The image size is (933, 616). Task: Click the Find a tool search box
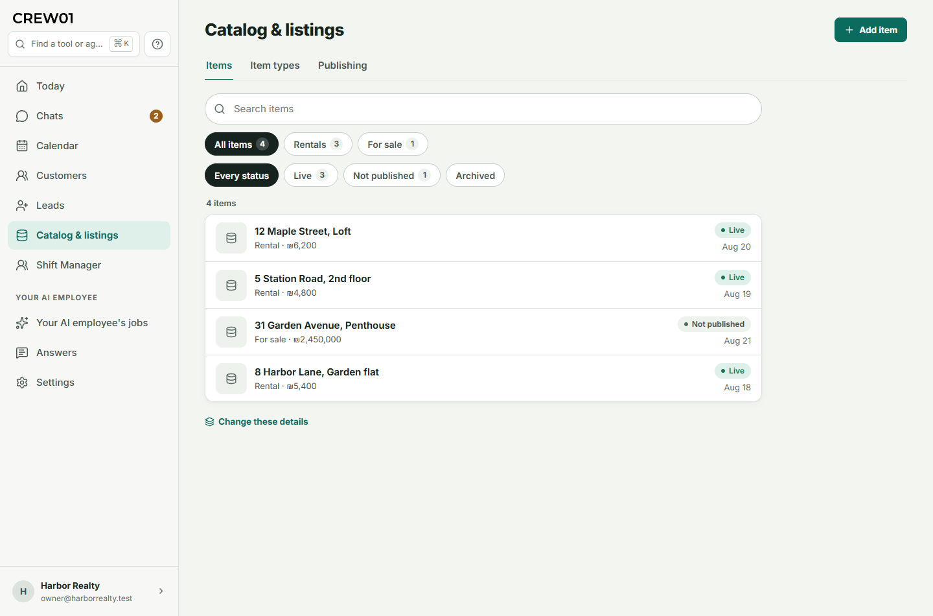coord(74,44)
